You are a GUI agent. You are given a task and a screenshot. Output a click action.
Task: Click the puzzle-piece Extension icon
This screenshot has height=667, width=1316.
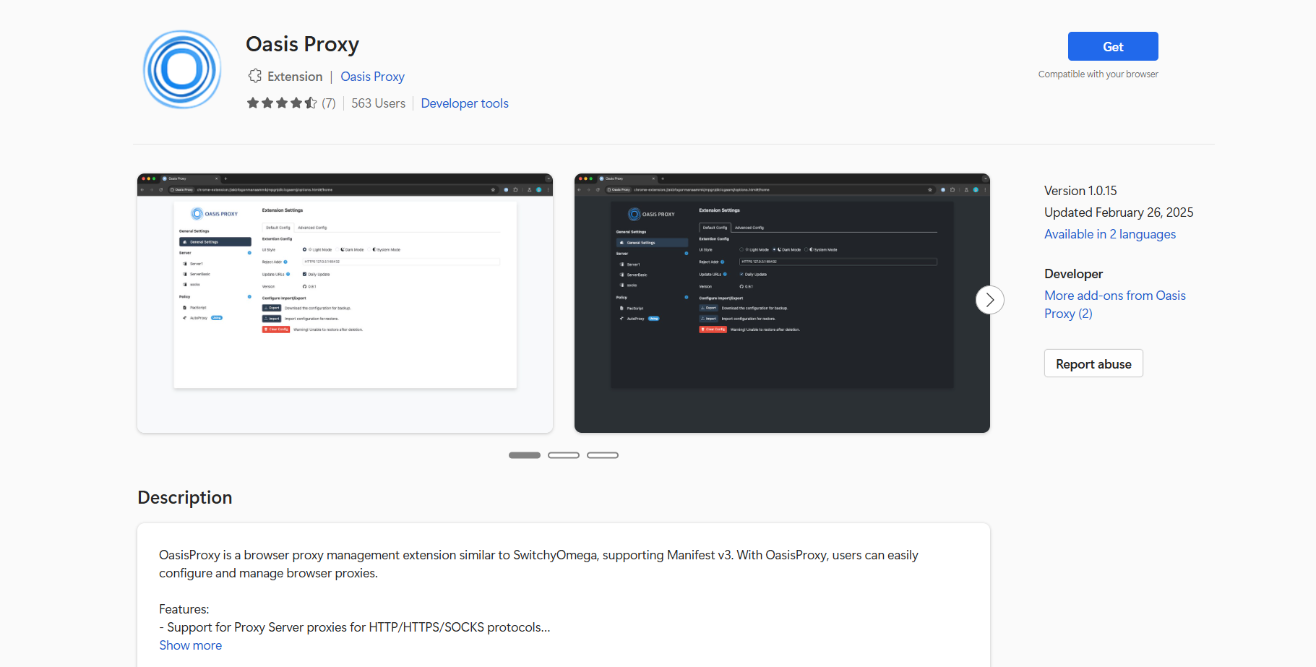(254, 76)
